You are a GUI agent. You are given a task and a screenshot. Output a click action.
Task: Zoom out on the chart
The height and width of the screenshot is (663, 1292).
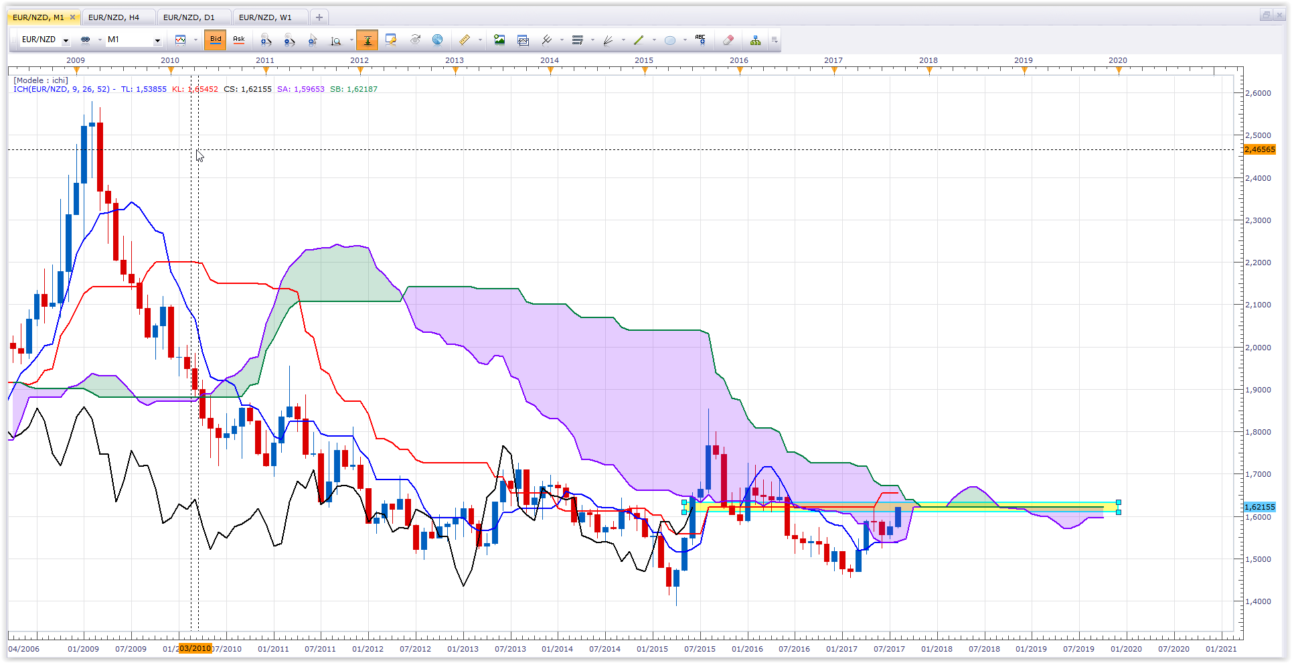[x=289, y=40]
